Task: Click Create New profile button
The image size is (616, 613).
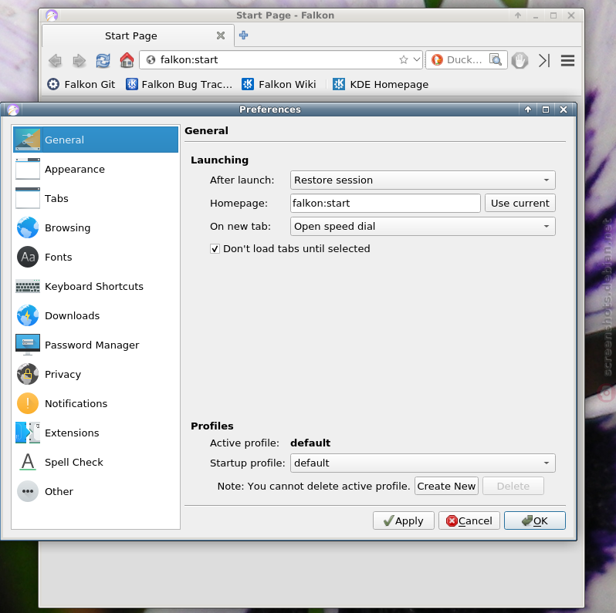Action: (x=446, y=487)
